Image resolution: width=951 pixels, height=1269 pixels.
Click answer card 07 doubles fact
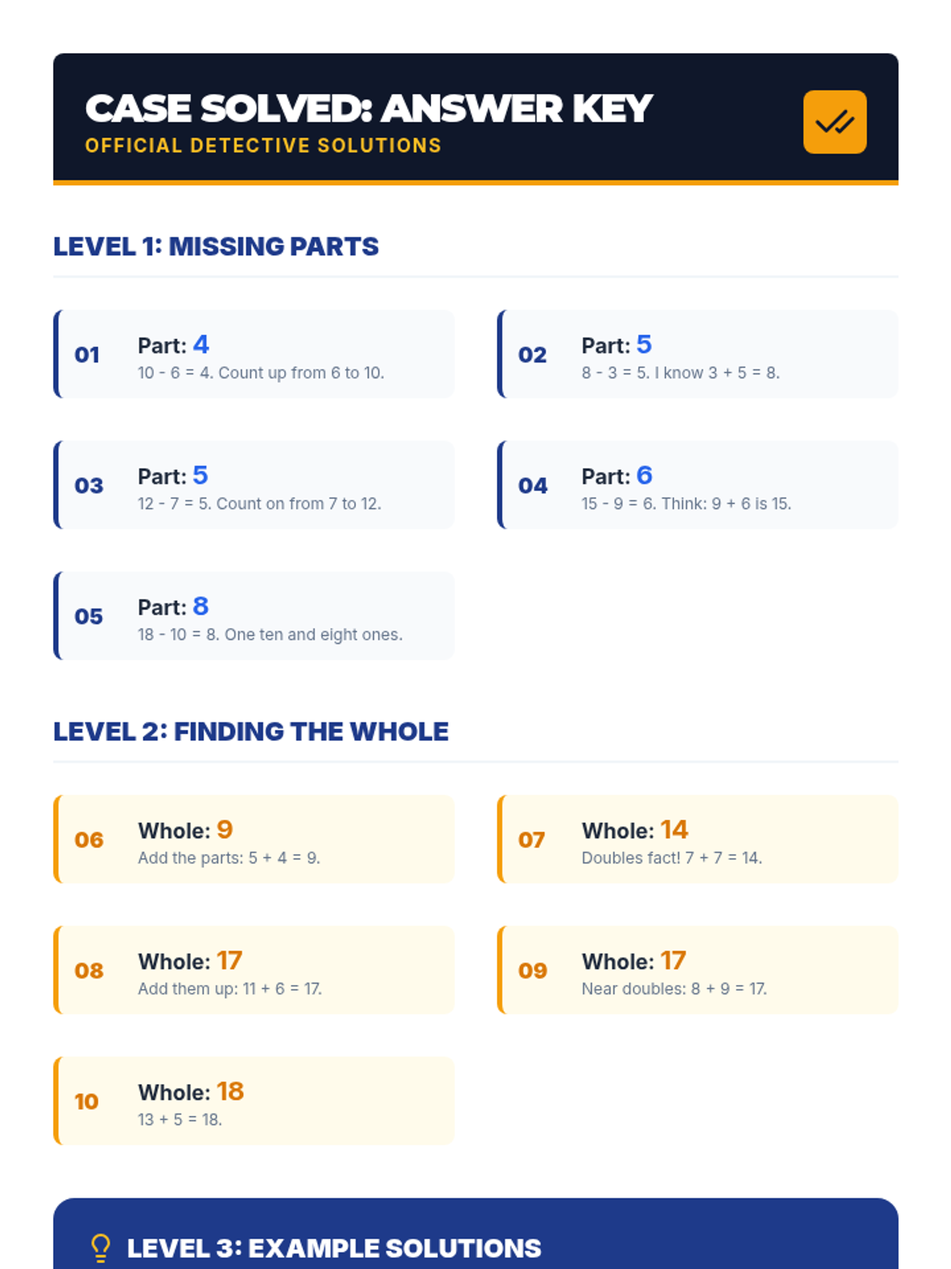[x=698, y=839]
